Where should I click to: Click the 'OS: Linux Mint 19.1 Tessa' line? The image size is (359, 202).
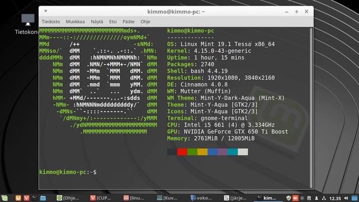(x=220, y=44)
